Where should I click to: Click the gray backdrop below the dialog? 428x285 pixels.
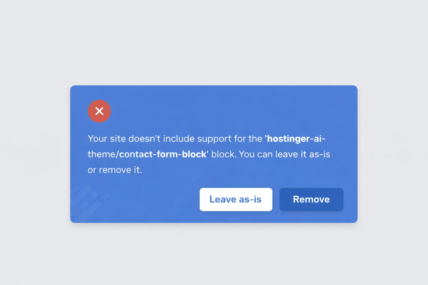214,253
